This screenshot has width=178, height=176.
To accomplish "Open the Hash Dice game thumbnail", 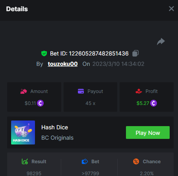I will [x=23, y=132].
